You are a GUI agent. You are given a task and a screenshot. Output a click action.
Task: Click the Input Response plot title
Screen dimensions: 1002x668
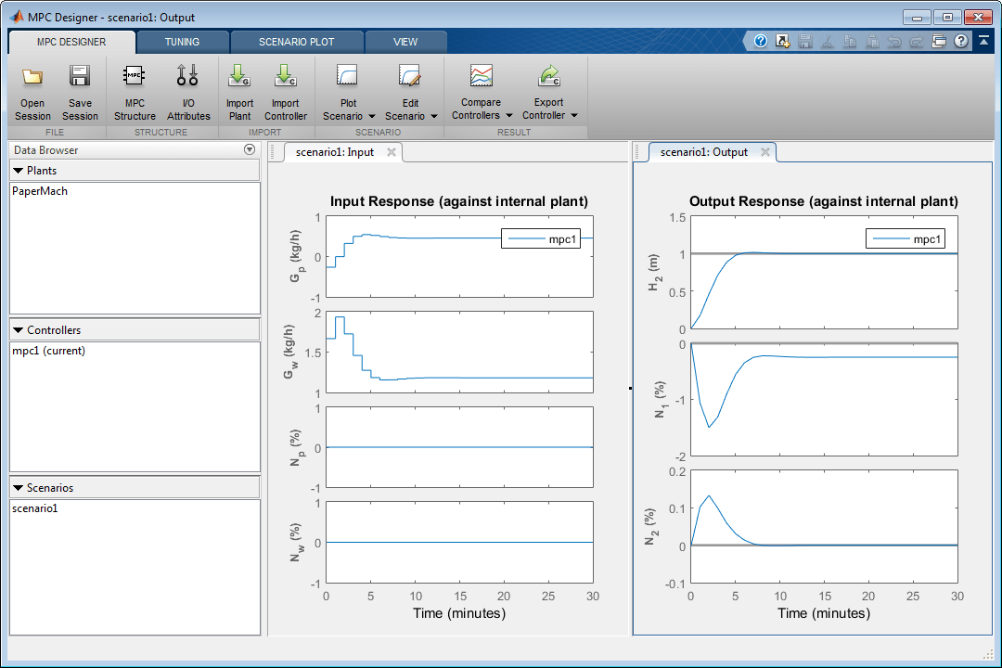[459, 201]
